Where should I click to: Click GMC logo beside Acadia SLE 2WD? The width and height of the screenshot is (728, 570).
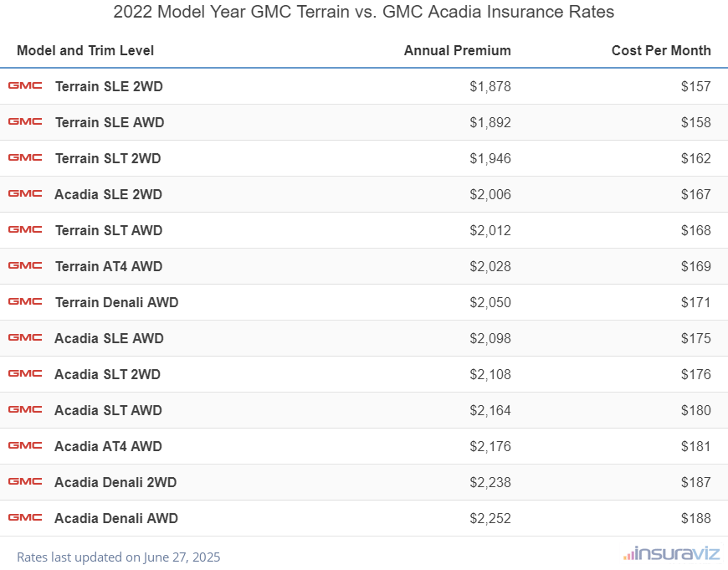click(x=25, y=193)
